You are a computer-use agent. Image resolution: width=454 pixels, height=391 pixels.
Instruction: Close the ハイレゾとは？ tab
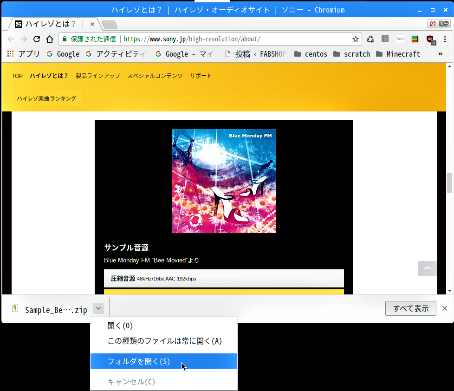click(x=92, y=24)
